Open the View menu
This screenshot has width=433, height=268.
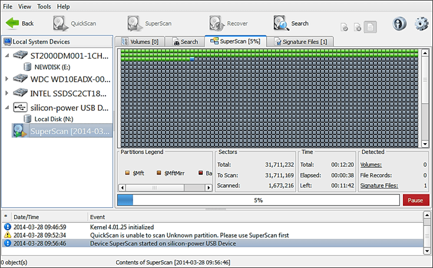[25, 6]
